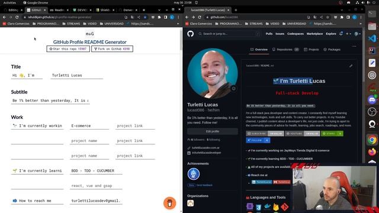379x213 pixels.
Task: Launch Visual Studio Code from dock
Action: pyautogui.click(x=372, y=38)
